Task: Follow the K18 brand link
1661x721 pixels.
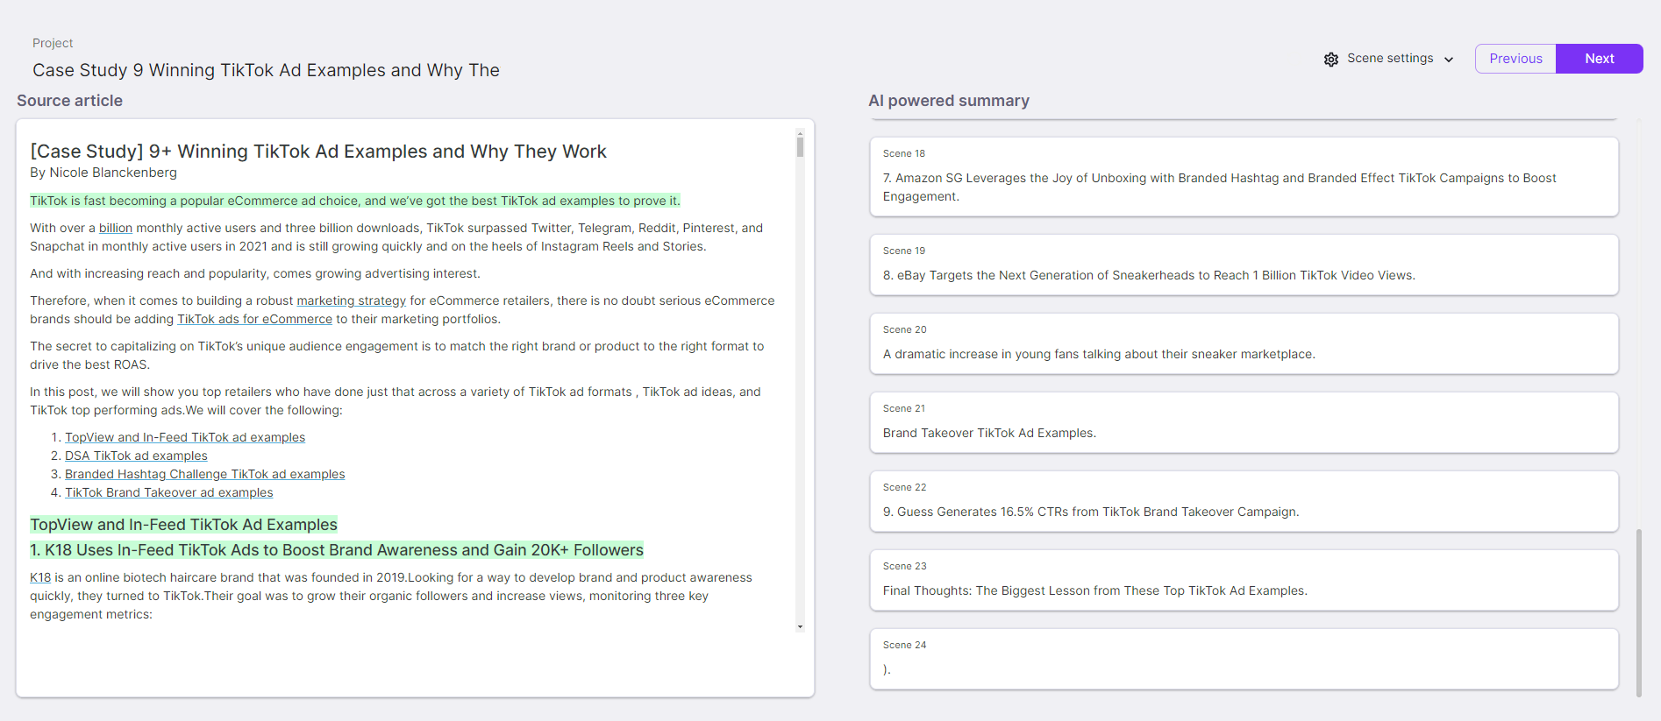Action: tap(40, 577)
